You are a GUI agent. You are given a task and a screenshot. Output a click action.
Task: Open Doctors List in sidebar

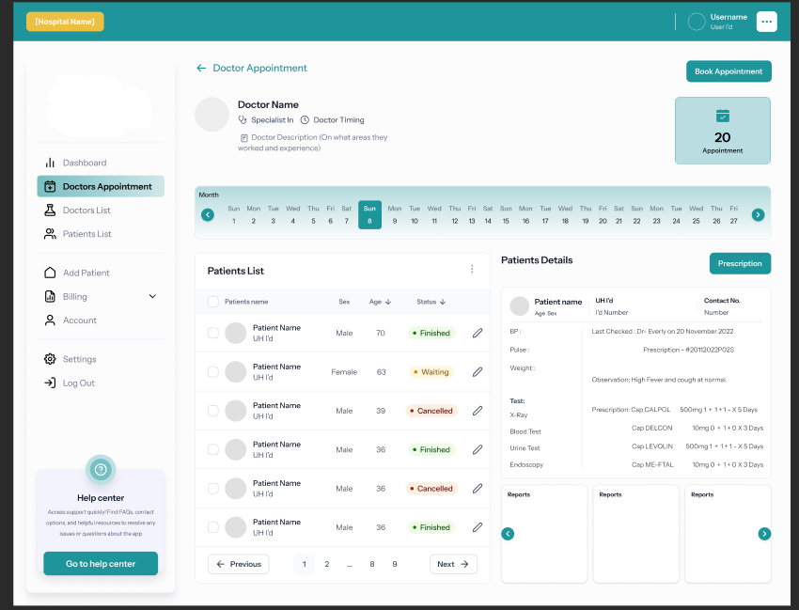[x=86, y=211]
